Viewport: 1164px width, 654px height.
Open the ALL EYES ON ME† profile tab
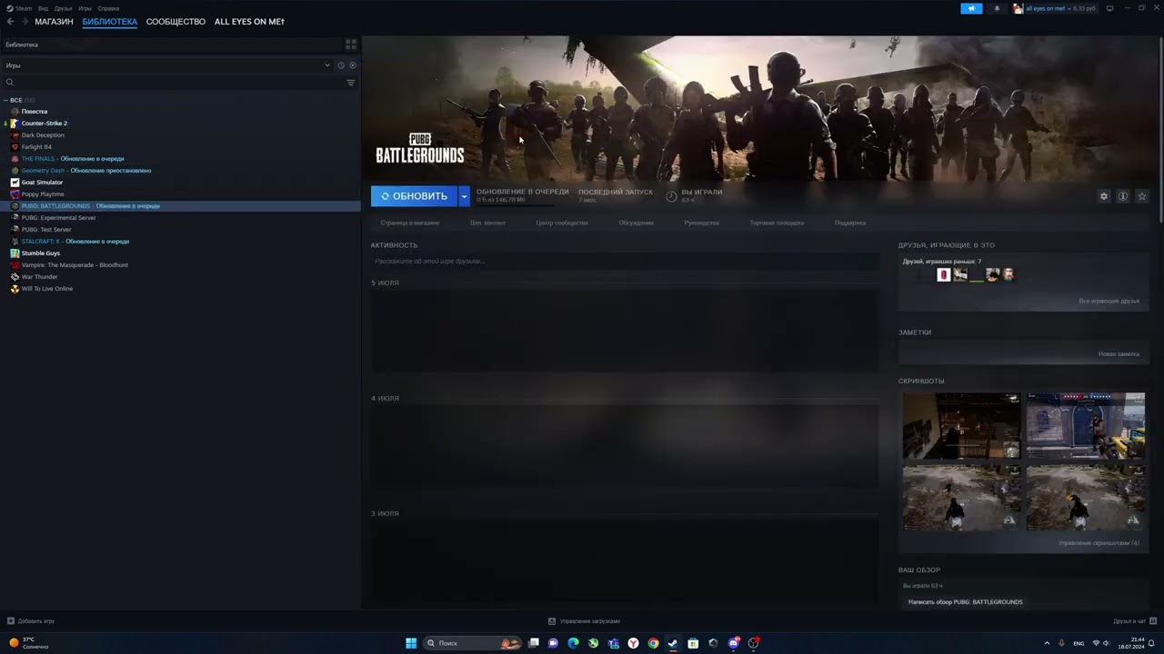pos(249,22)
